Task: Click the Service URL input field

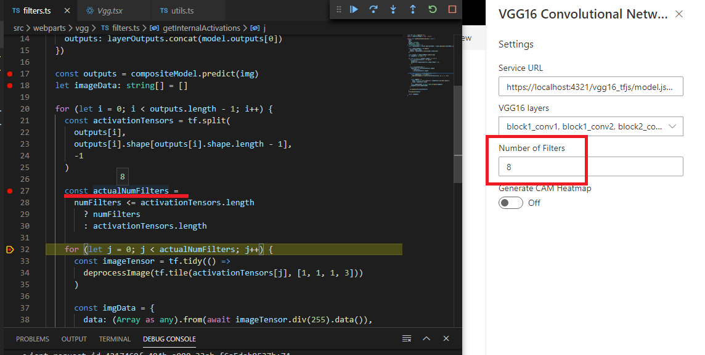Action: (x=590, y=87)
